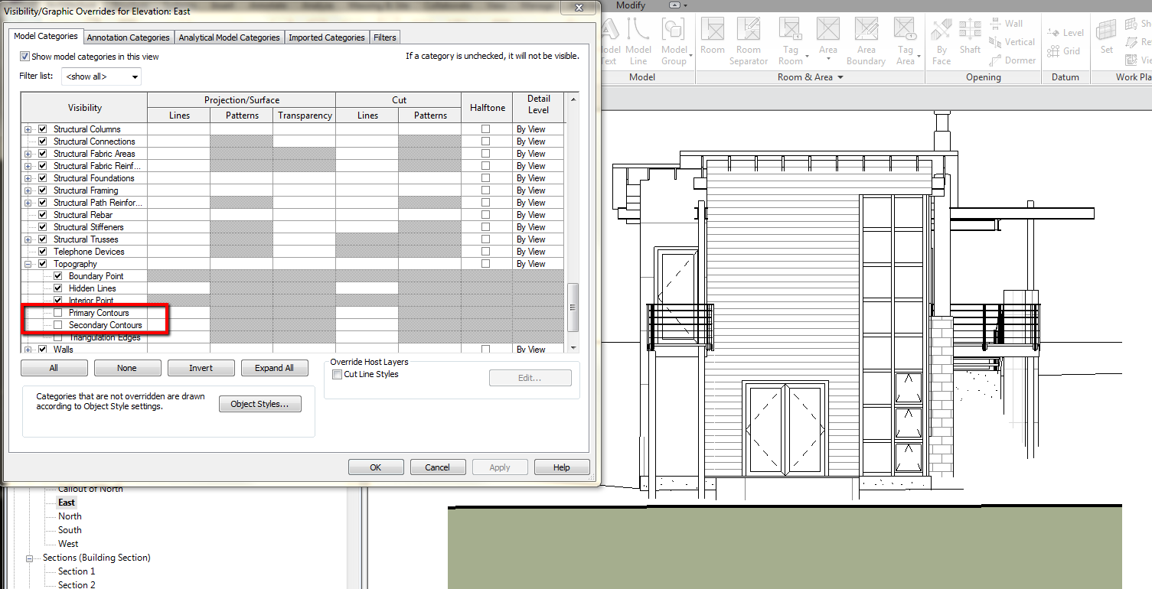Enable Cut Line Styles override

click(x=337, y=374)
